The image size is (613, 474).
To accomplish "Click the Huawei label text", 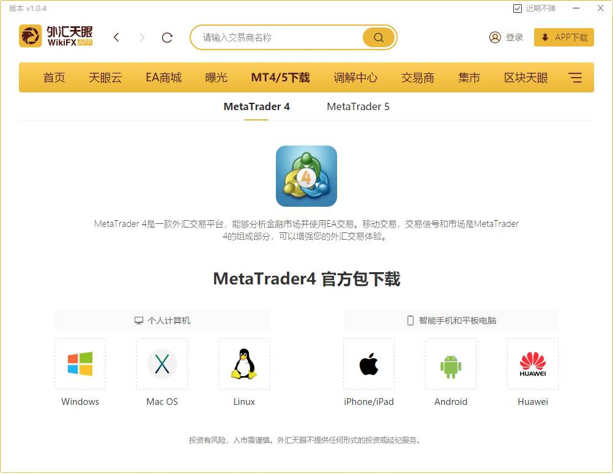I will click(533, 402).
